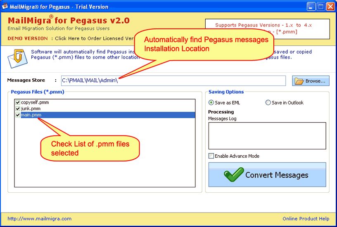This screenshot has height=227, width=337.
Task: Uncheck the main.pmm checkbox
Action: coord(18,115)
